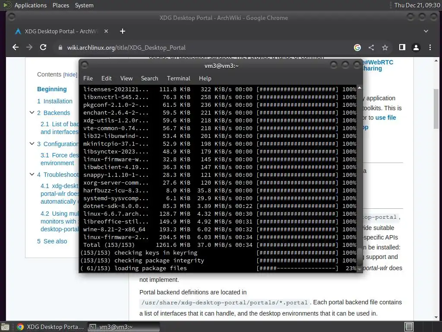Click the 'linux-6.6.7.arch...' terminal line

220,214
